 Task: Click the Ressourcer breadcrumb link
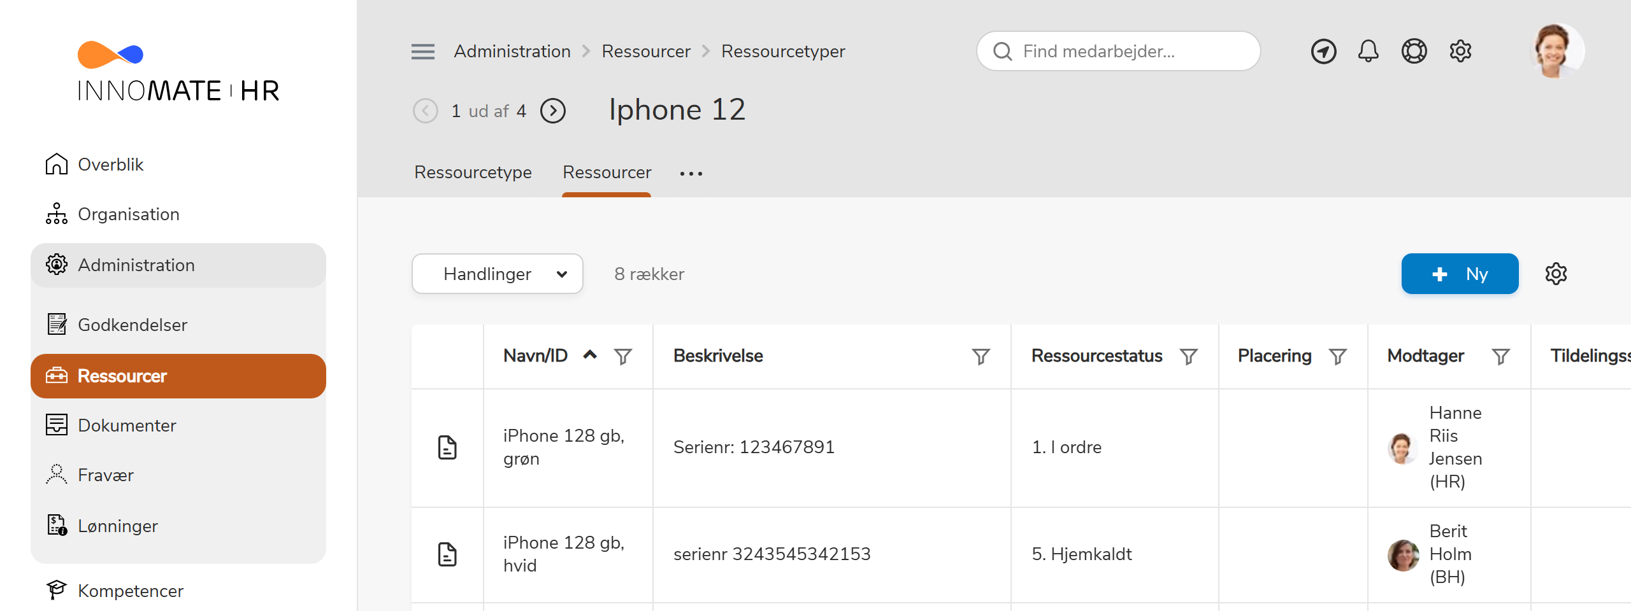click(x=646, y=51)
